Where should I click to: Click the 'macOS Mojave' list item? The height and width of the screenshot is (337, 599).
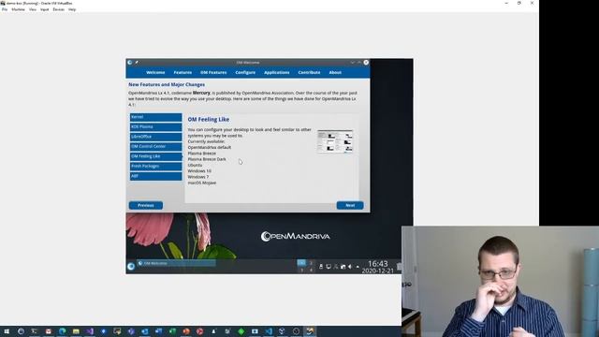coord(202,183)
